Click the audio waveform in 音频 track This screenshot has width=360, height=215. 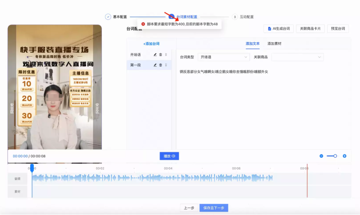152,178
